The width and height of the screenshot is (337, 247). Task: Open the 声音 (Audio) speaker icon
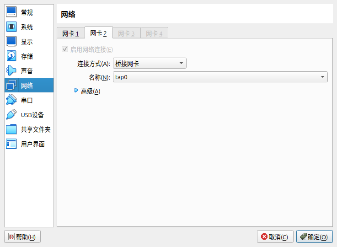coord(11,71)
